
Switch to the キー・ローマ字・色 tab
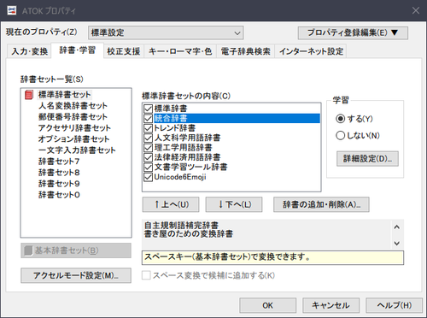click(180, 51)
